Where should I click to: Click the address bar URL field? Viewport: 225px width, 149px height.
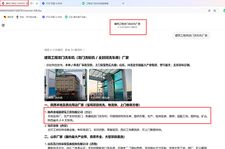100,11
